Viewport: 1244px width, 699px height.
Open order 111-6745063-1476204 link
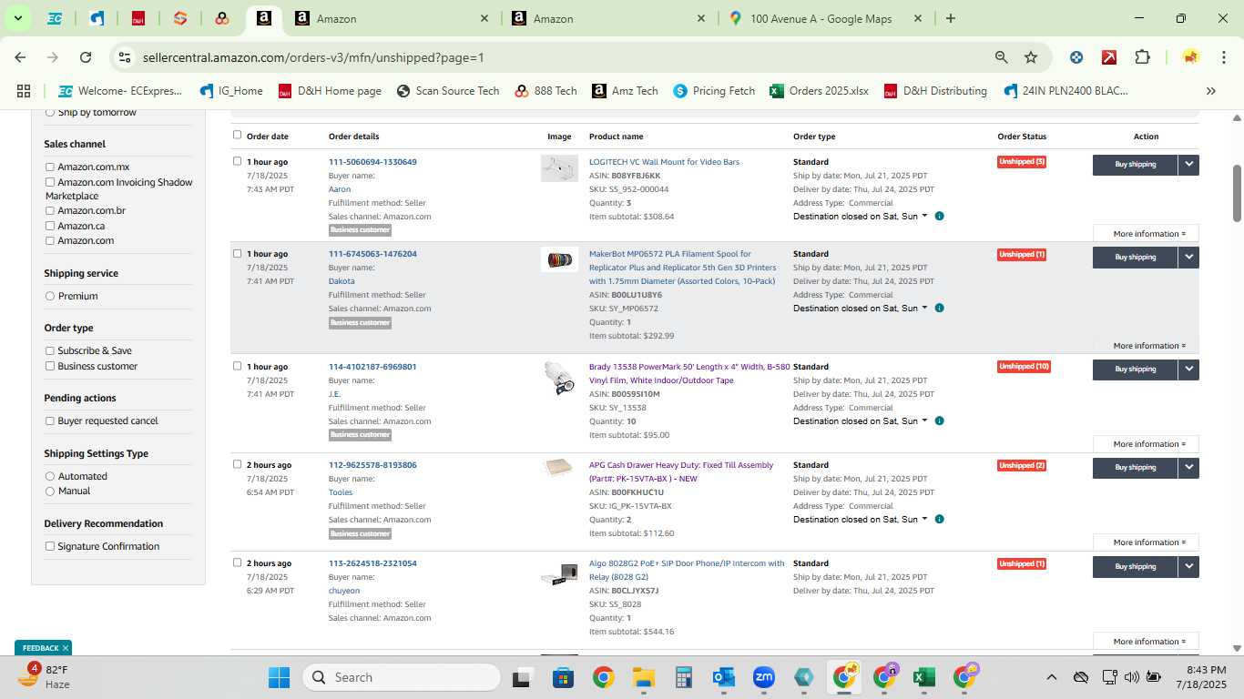tap(372, 254)
